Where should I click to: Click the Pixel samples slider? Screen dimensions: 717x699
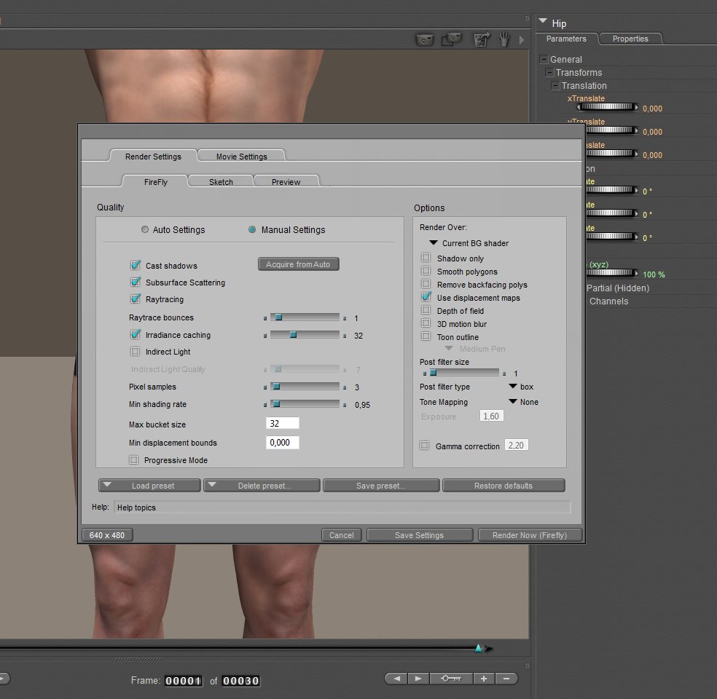(x=305, y=387)
